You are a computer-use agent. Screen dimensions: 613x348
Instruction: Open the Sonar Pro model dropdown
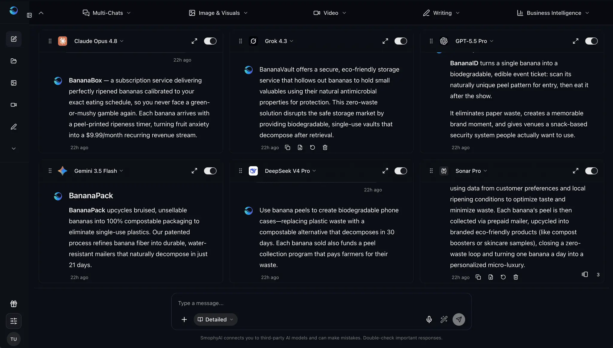coord(471,171)
